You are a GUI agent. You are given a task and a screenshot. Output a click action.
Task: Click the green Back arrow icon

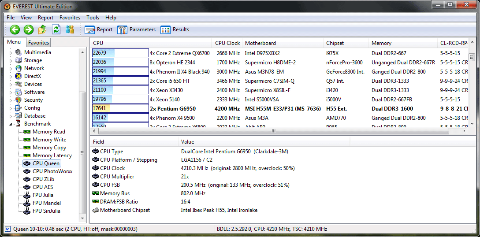15,30
